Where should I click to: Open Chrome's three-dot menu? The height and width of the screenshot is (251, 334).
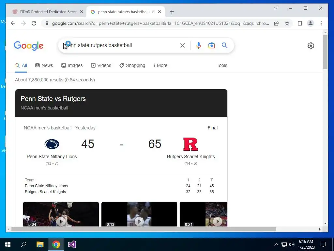tap(321, 23)
